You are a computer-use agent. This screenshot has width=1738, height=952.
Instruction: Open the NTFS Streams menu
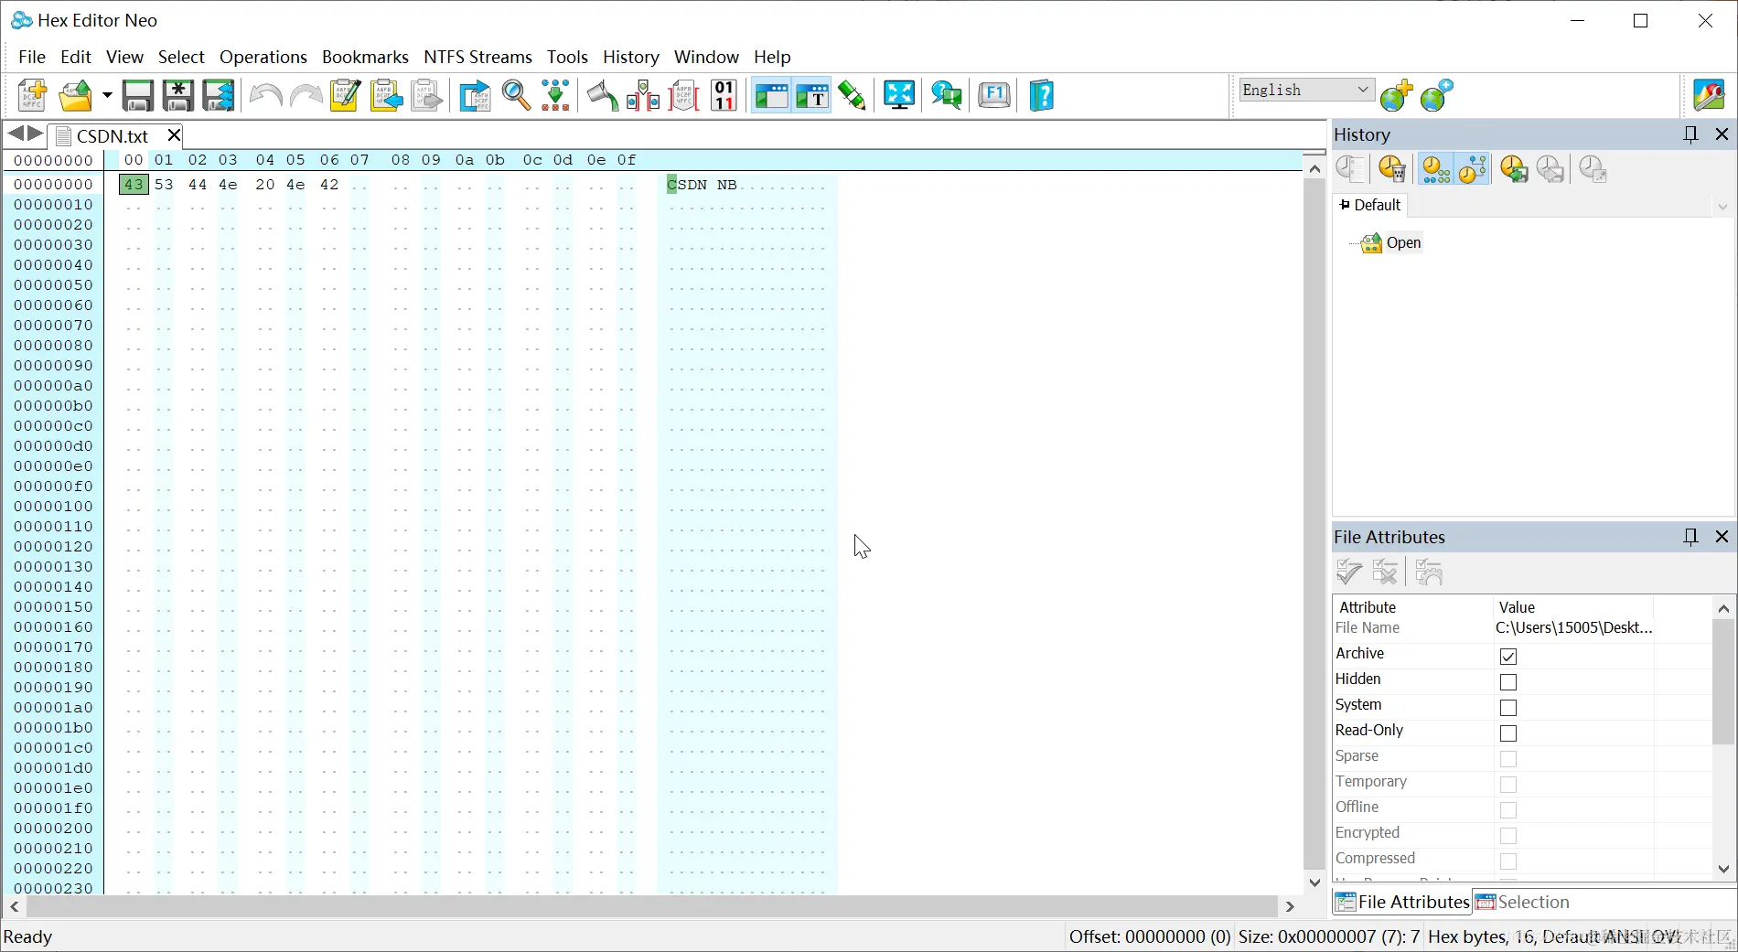(x=477, y=57)
